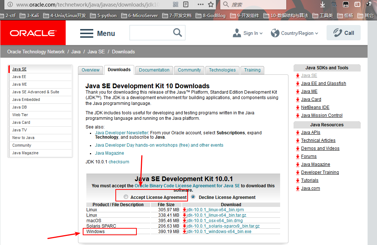Click red arrow icon beside Forums

click(x=298, y=156)
